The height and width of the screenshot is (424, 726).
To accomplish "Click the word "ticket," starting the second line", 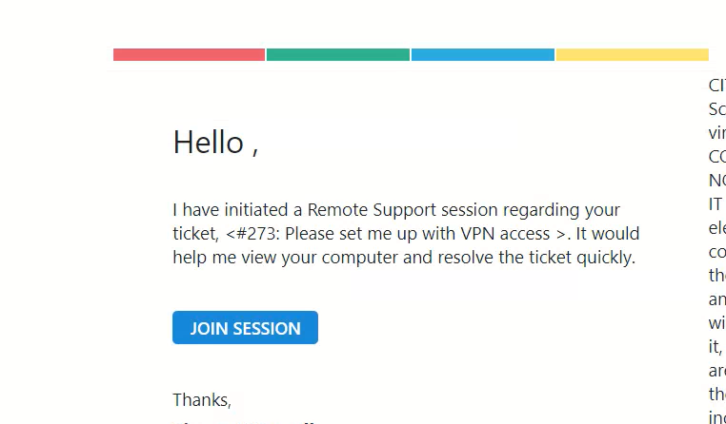I will point(197,234).
